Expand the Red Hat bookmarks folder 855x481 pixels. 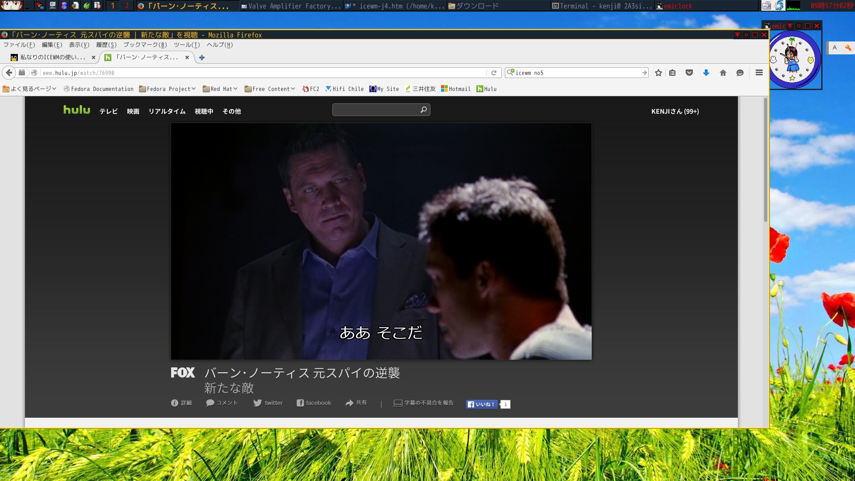(220, 89)
